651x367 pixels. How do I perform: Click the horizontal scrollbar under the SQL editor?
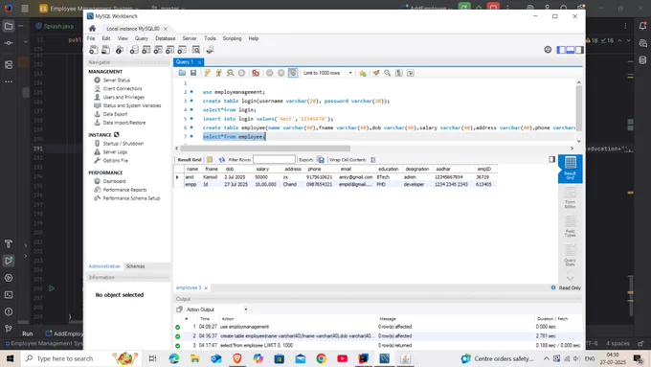coord(265,149)
